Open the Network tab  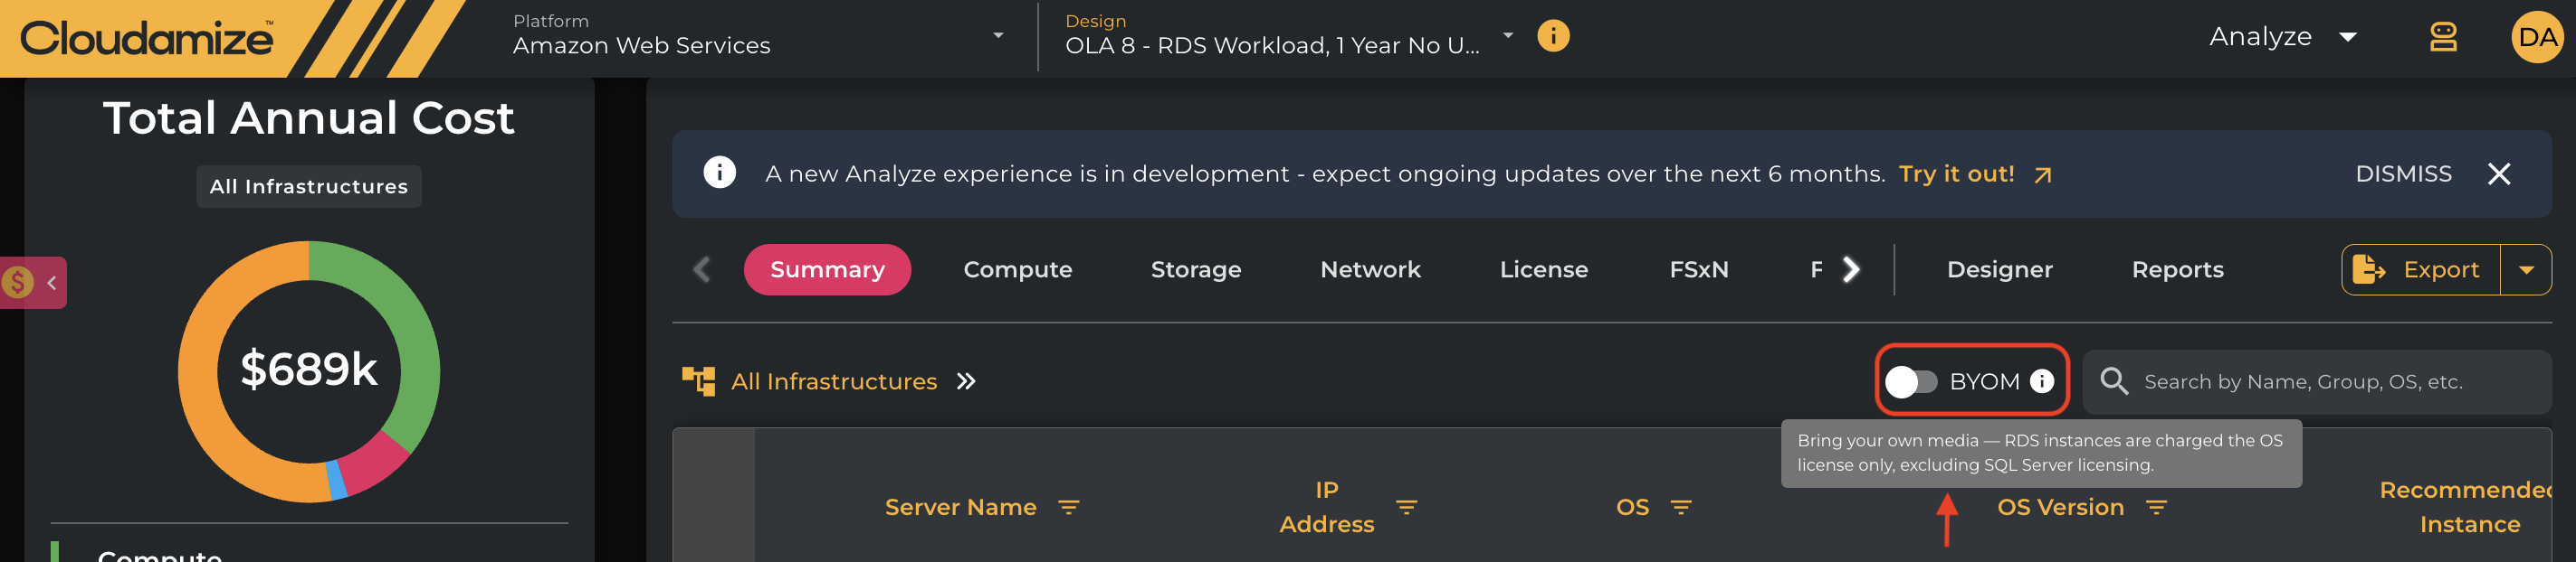tap(1370, 269)
